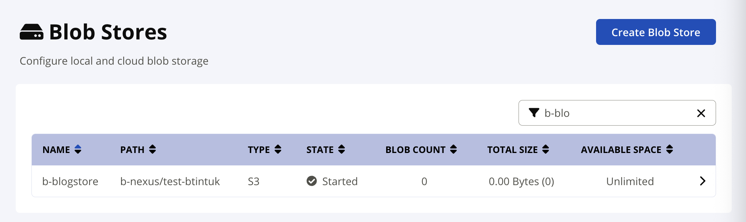Select the b-nexus/test-btintuk path cell

(170, 181)
